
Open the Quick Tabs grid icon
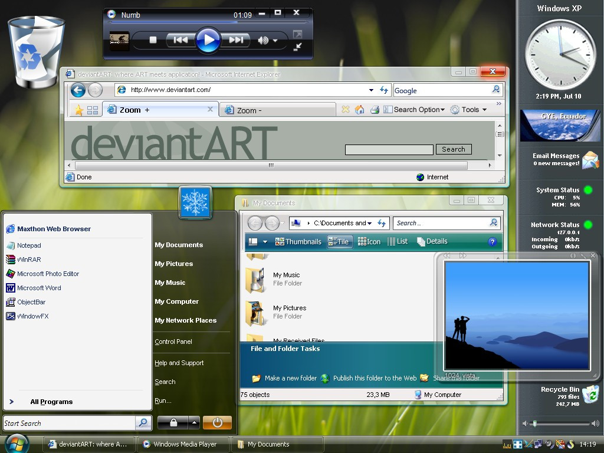[93, 110]
